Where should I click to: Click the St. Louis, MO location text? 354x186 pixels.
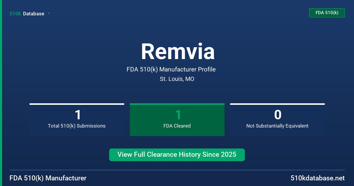177,79
